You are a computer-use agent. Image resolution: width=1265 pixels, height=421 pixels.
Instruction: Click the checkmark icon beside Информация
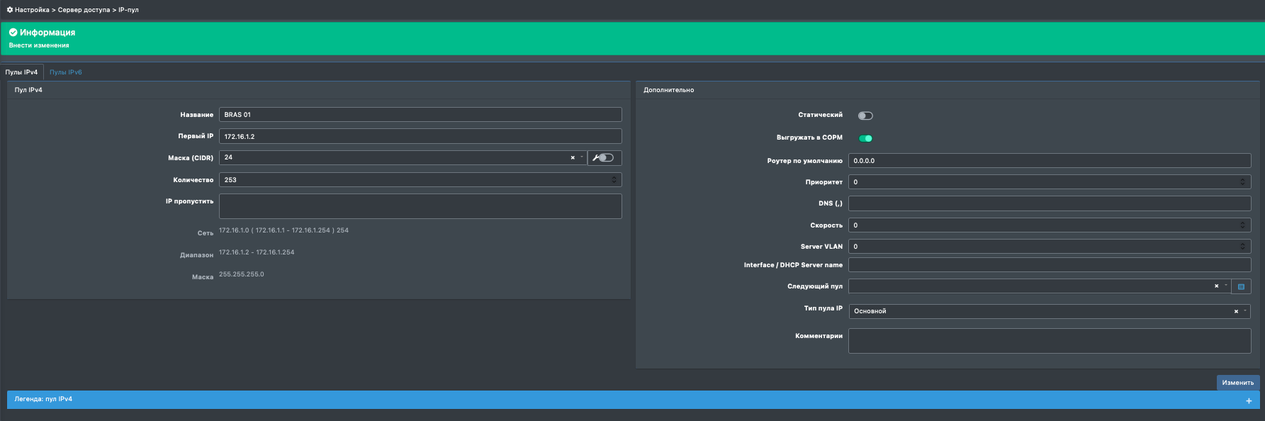click(x=13, y=33)
